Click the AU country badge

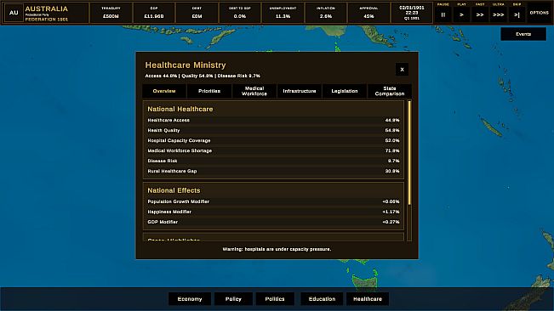click(x=14, y=13)
